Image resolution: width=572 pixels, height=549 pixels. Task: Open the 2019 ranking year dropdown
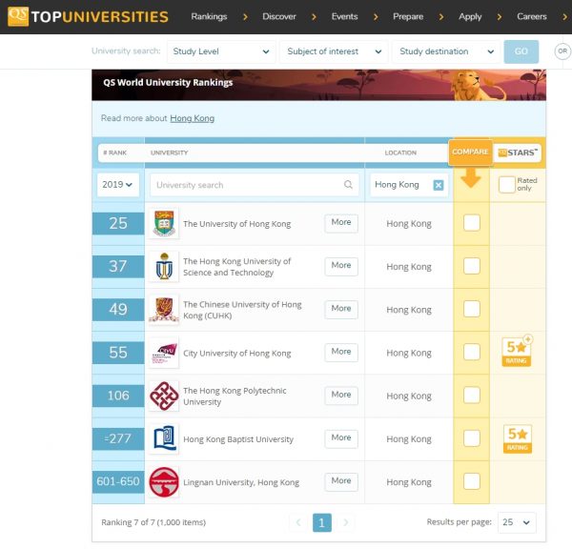118,185
